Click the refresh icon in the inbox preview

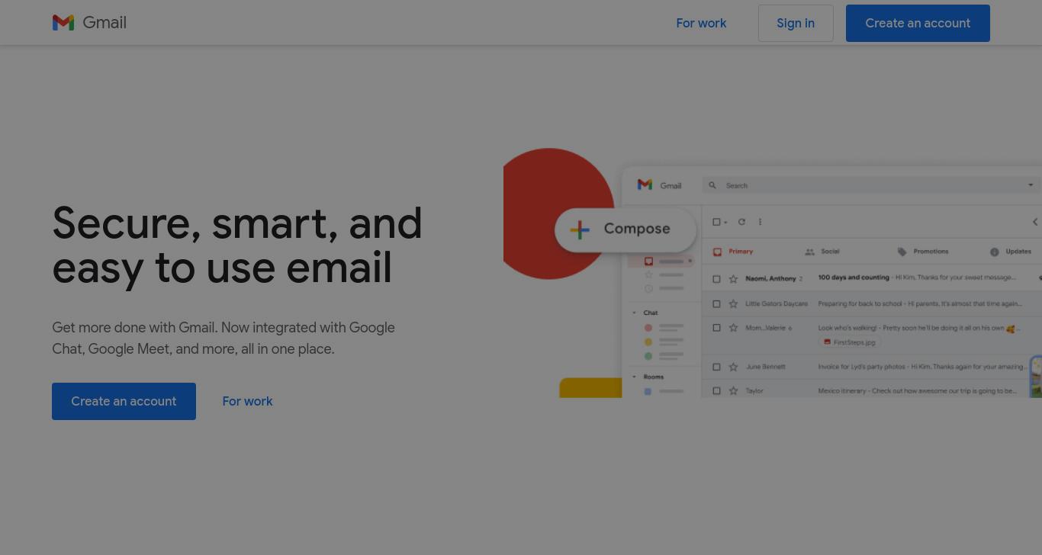741,222
